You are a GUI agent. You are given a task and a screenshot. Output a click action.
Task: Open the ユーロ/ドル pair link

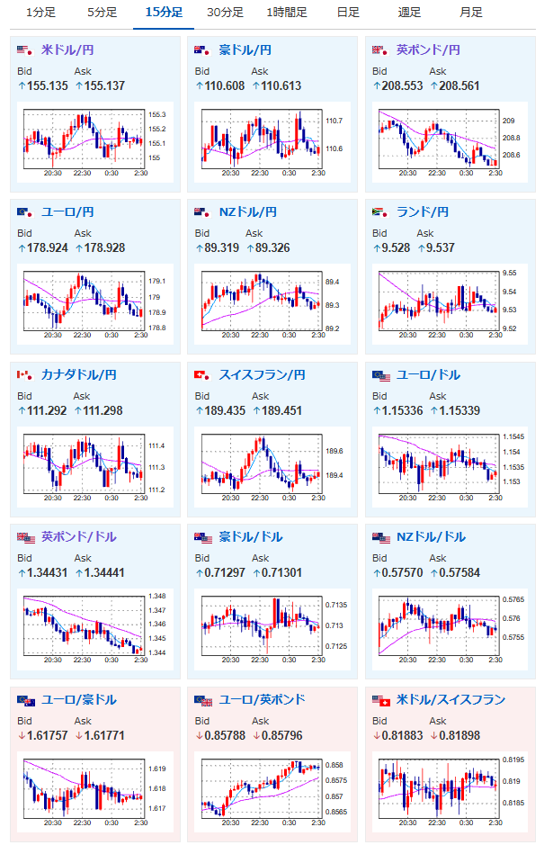(428, 375)
